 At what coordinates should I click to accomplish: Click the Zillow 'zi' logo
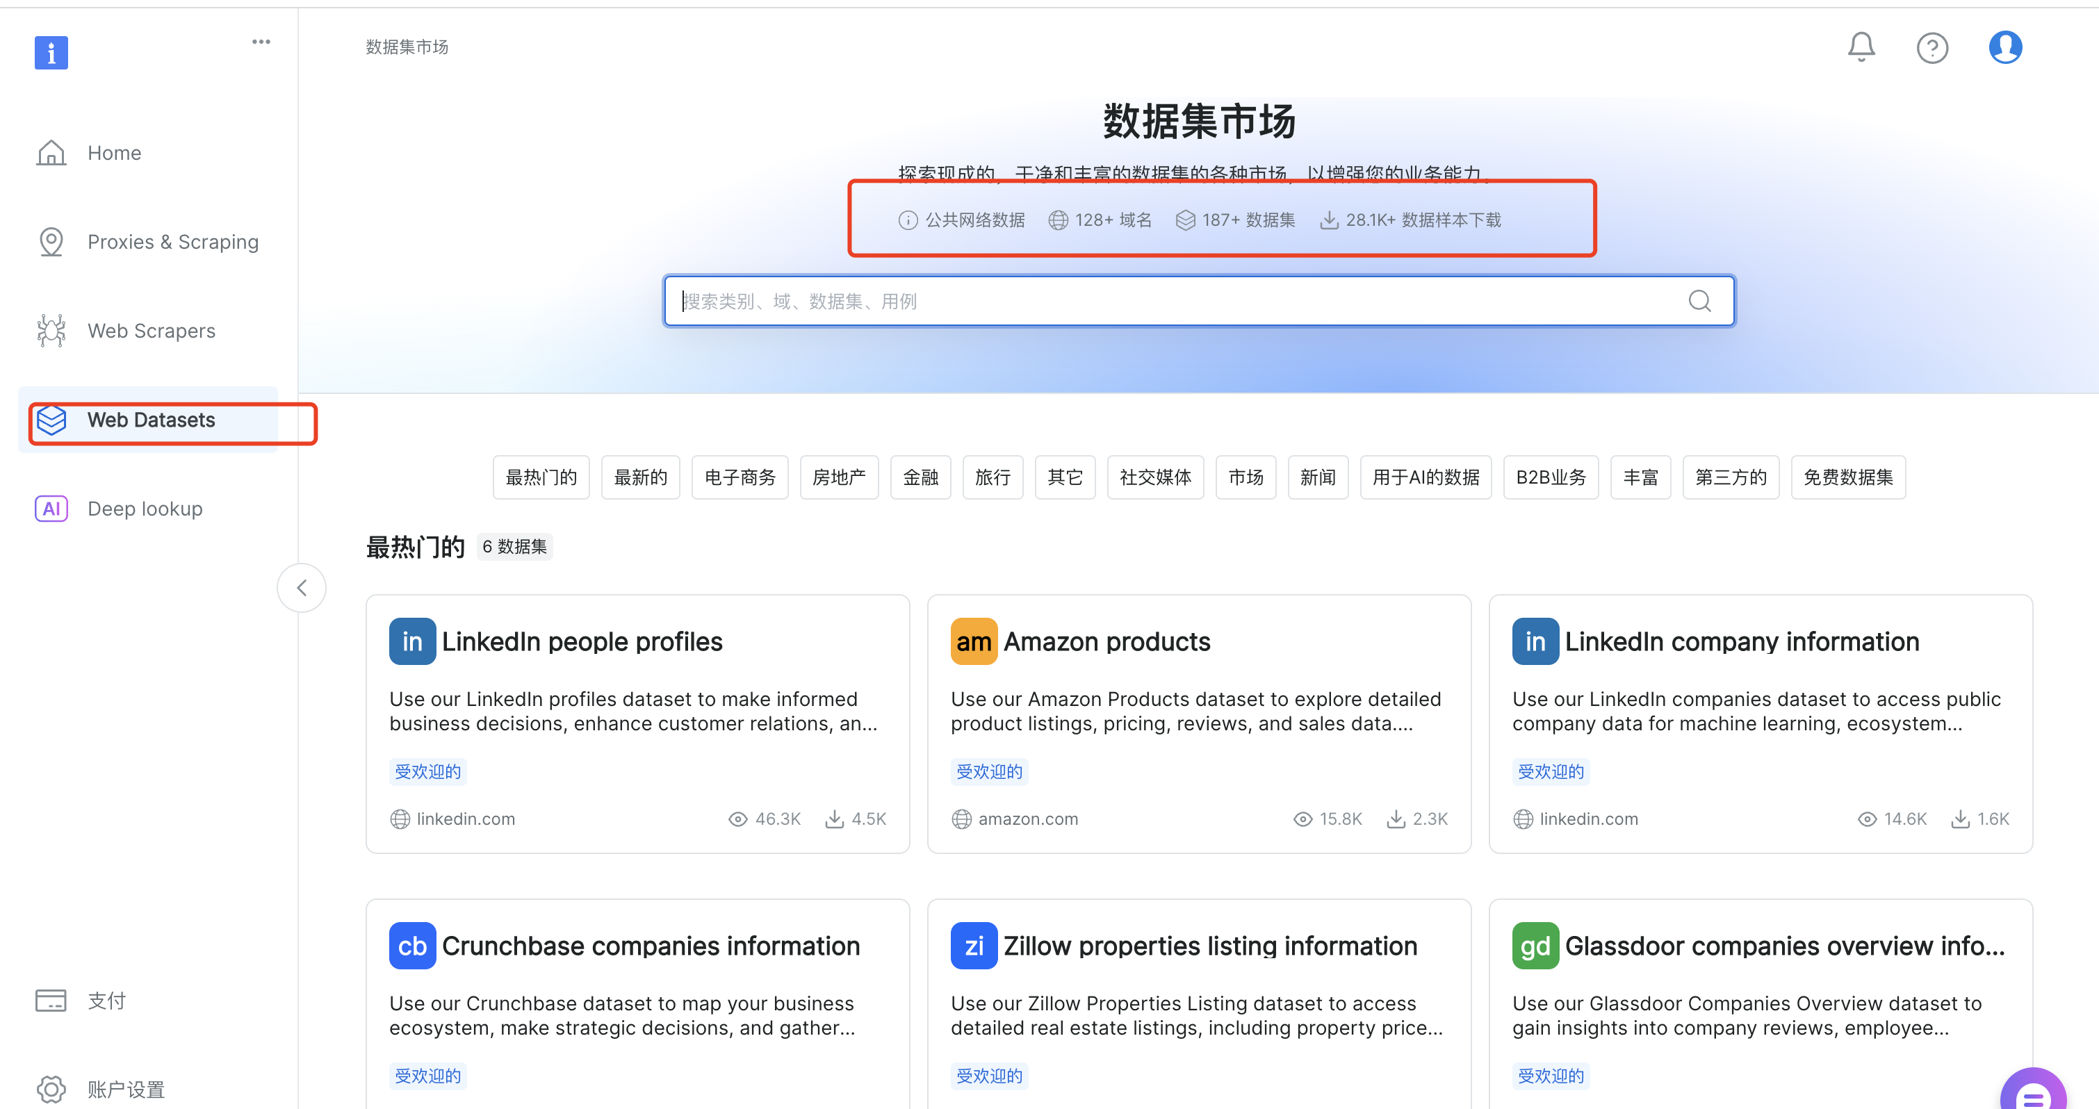974,945
